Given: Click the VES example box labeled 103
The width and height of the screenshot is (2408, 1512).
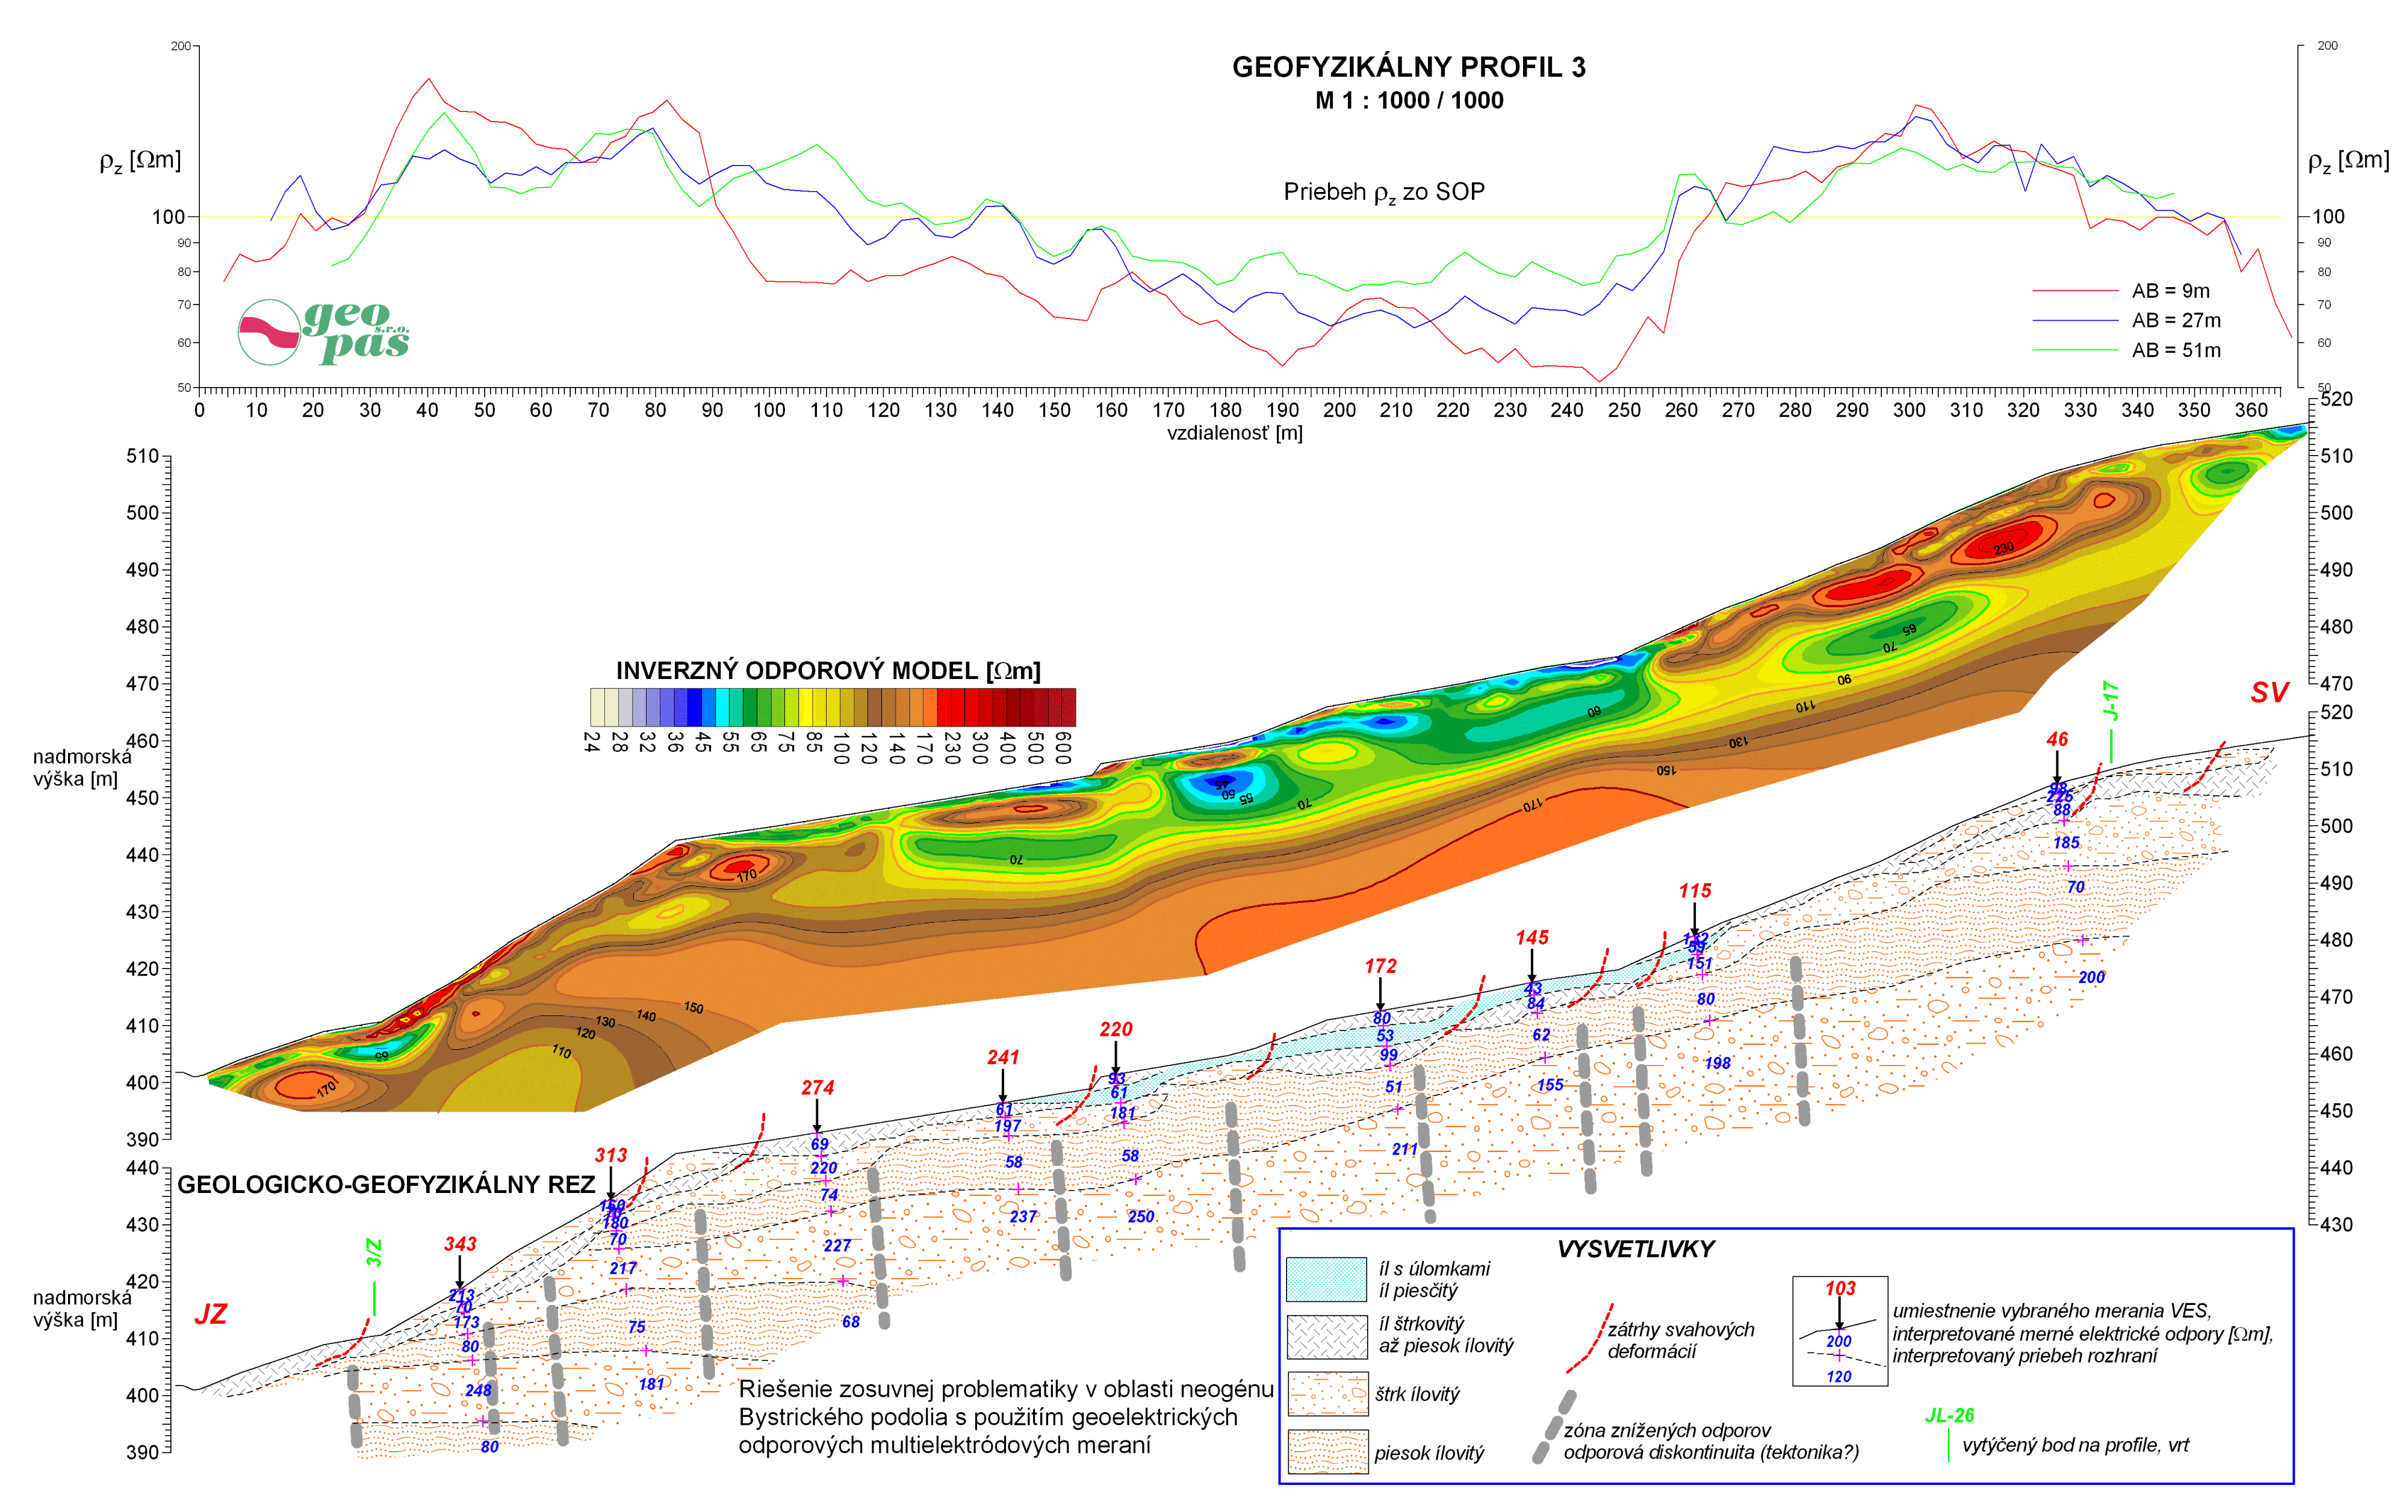Looking at the screenshot, I should (1840, 1331).
